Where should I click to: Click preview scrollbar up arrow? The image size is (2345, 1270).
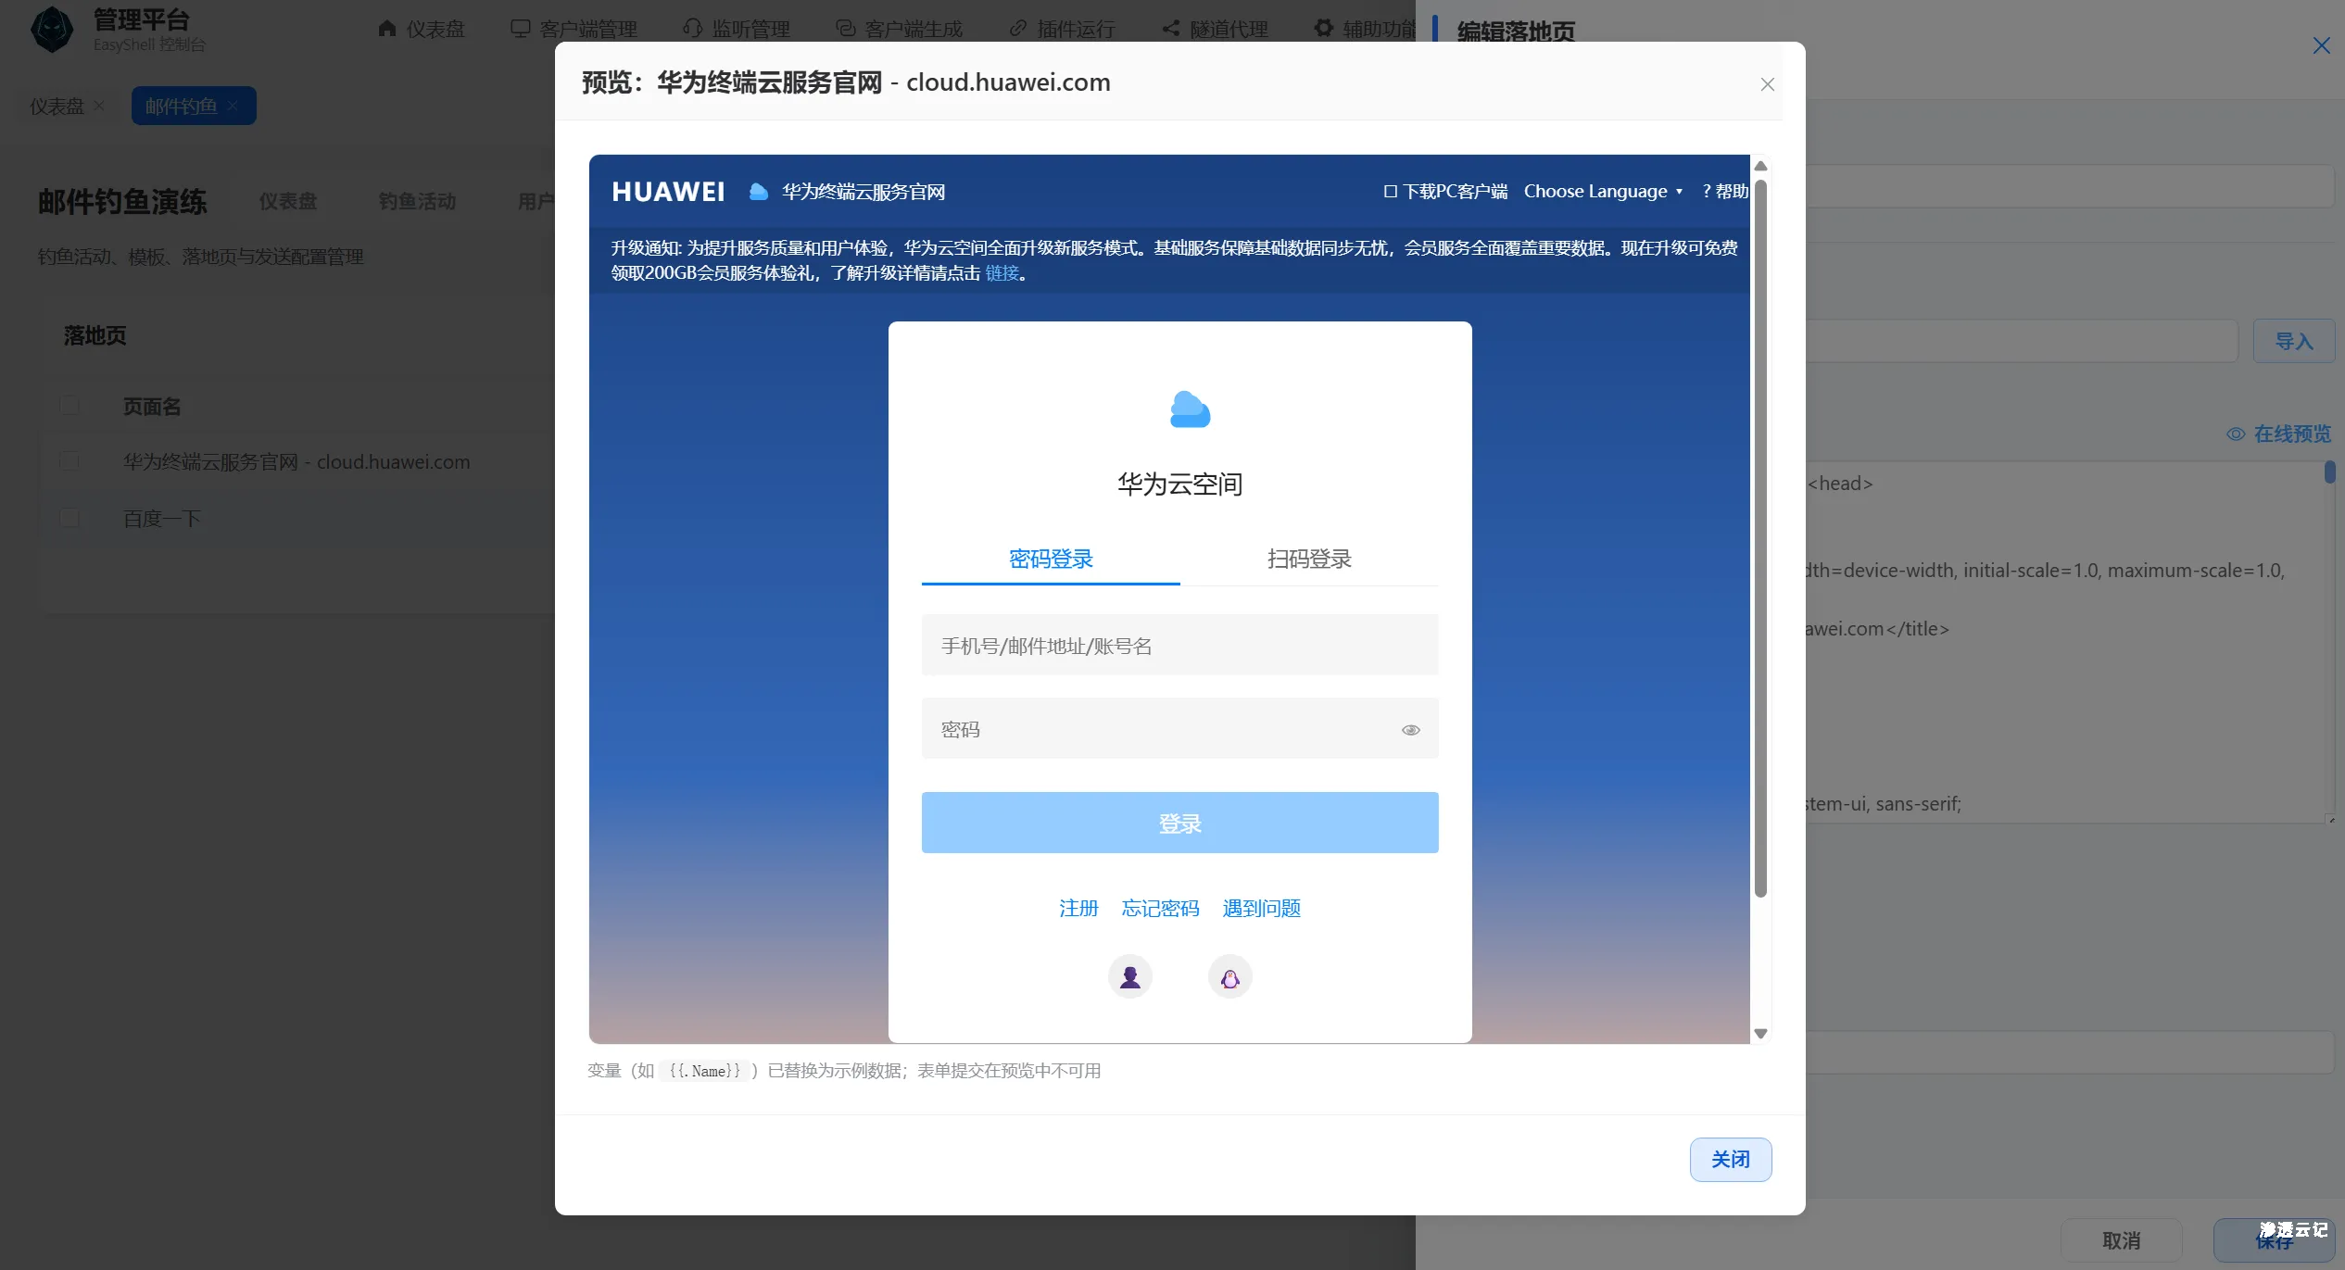(x=1760, y=166)
